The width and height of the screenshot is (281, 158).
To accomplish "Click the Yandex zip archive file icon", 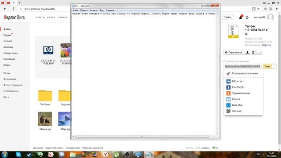I will point(233,32).
